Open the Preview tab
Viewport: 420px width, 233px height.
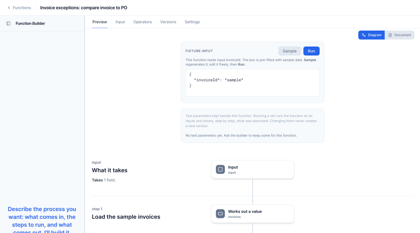tap(100, 22)
